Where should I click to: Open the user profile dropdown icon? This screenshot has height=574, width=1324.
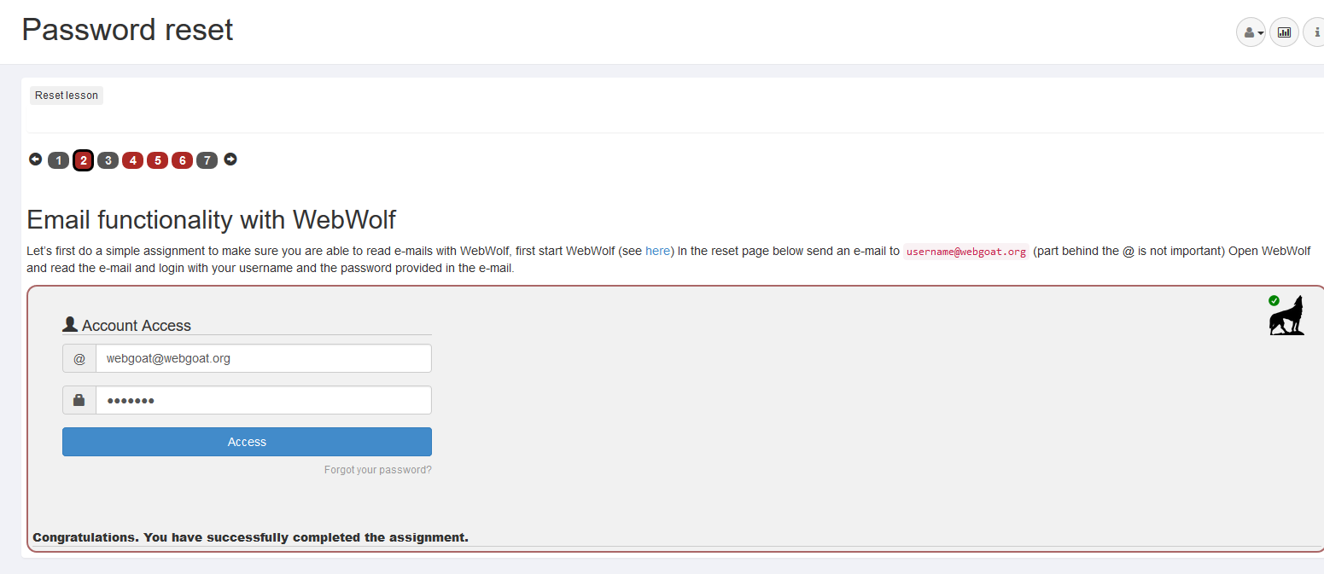coord(1251,32)
